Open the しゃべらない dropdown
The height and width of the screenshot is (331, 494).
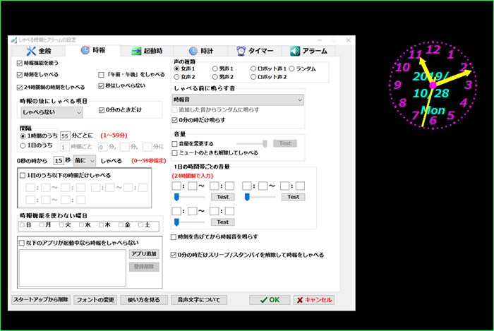[x=52, y=112]
